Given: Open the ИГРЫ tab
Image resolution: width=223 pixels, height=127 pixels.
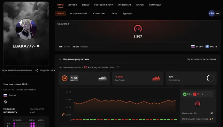Looking at the screenshot, I should (60, 5).
